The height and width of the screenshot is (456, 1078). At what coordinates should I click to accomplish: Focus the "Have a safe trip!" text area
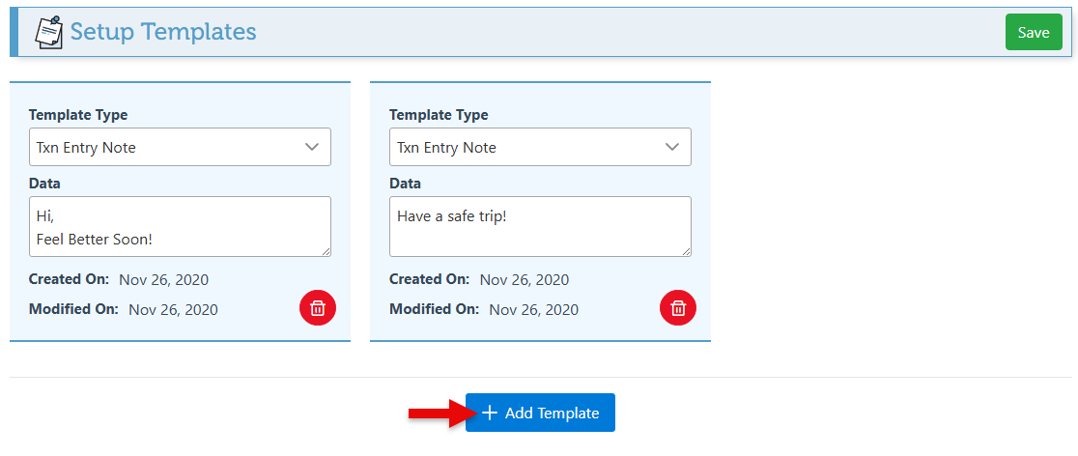click(x=540, y=227)
